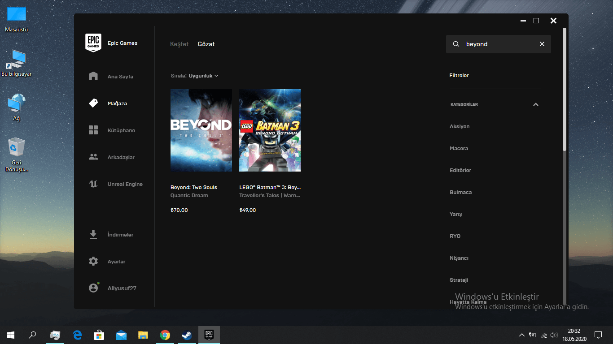Click the Wi-Fi network tray icon

[x=544, y=335]
